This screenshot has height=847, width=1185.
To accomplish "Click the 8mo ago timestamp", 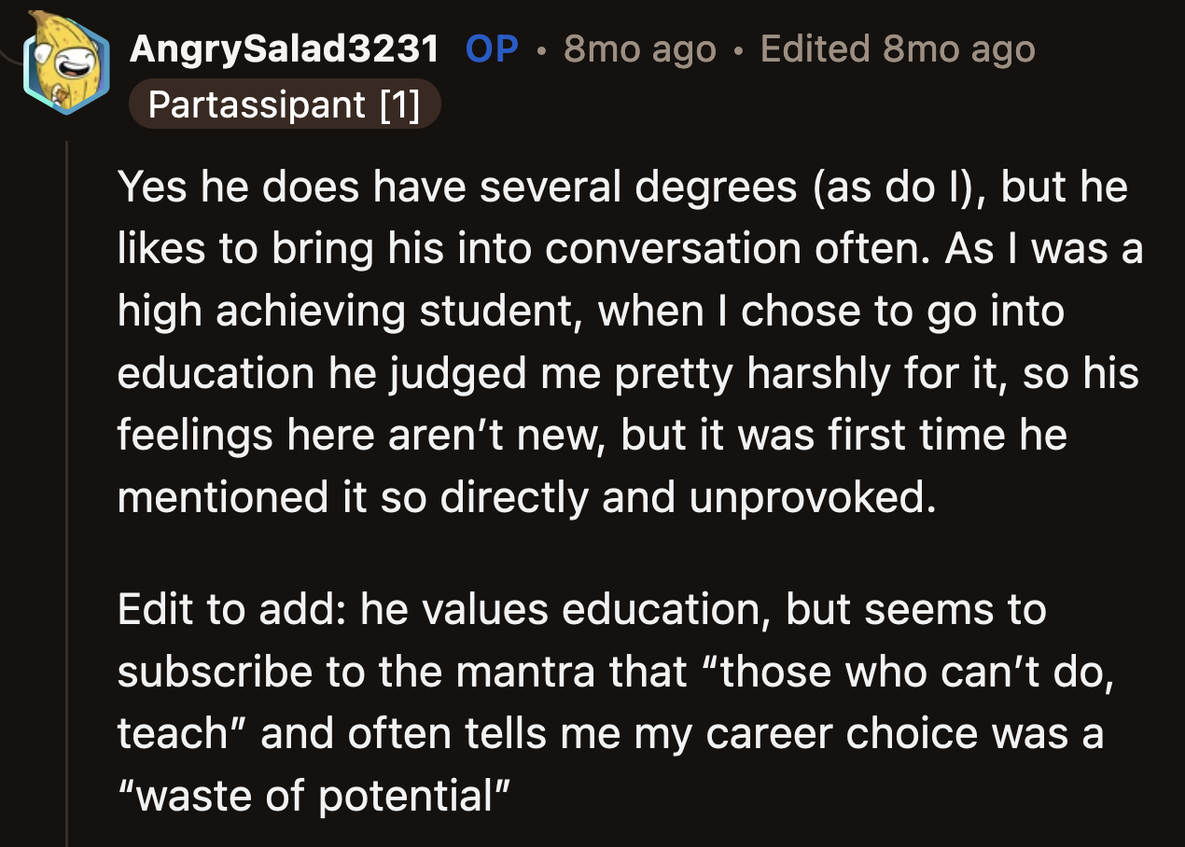I will point(637,49).
